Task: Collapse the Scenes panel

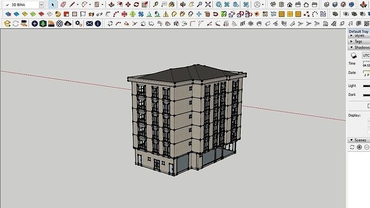Action: coord(359,140)
